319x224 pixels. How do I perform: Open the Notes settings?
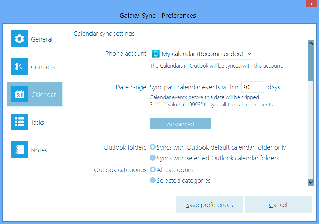[x=39, y=150]
